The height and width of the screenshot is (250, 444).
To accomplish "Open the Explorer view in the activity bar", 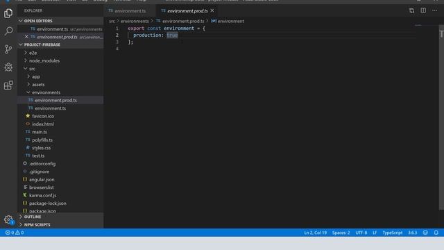I will point(8,13).
